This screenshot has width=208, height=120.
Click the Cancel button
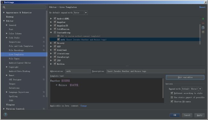click(x=187, y=115)
